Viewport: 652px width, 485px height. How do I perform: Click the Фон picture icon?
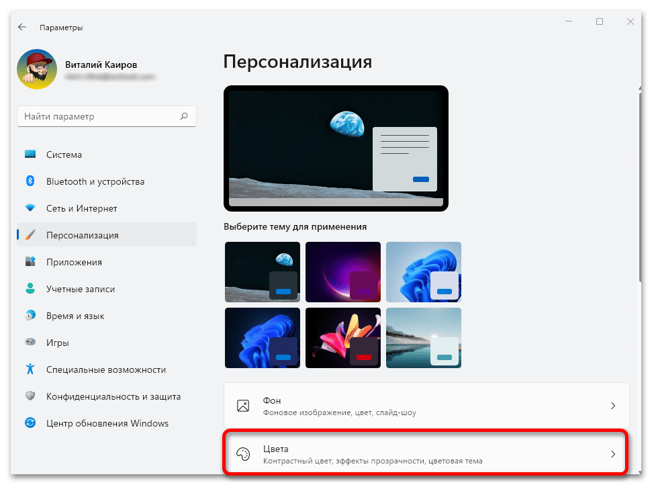[x=243, y=406]
